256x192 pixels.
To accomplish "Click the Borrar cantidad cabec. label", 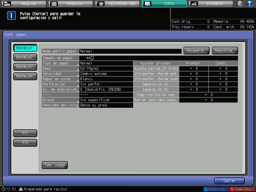I will 156,100.
